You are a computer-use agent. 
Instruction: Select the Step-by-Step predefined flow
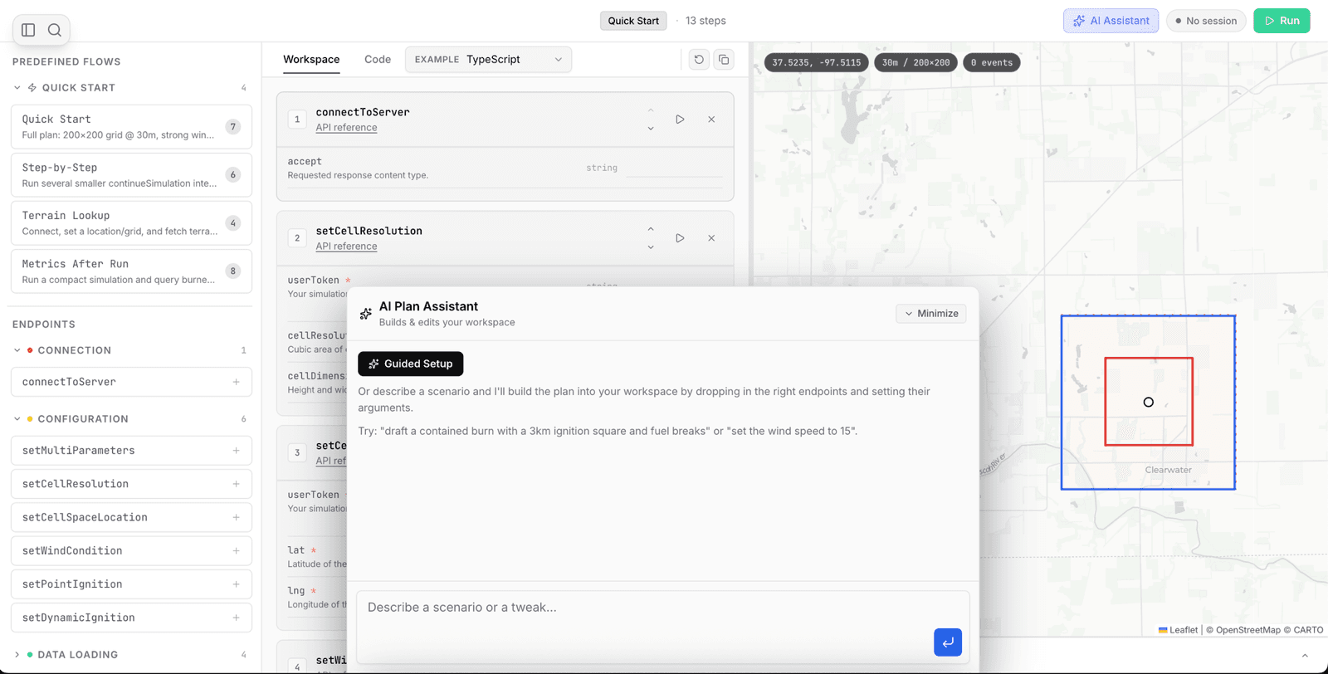click(131, 175)
